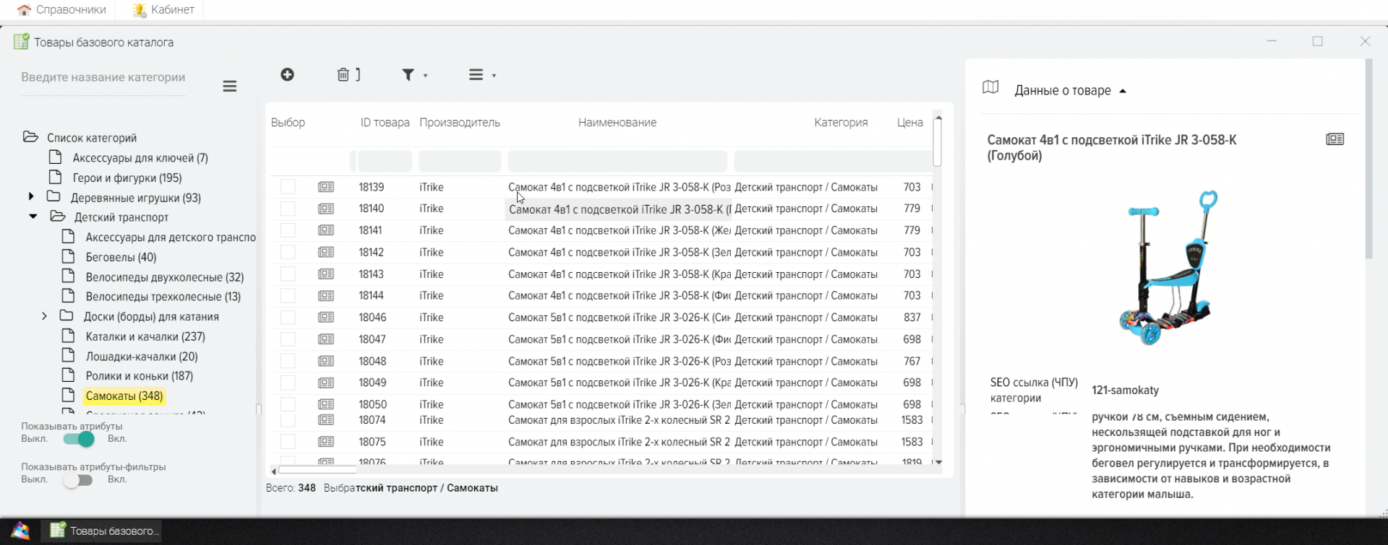Check the selection box for product 18140
1388x545 pixels.
[288, 209]
